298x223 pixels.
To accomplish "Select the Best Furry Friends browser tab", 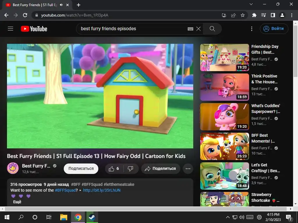I will (37, 5).
